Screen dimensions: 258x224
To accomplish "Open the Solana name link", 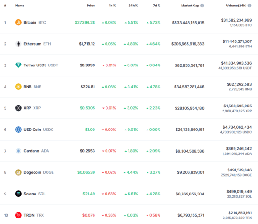I will (30, 194).
